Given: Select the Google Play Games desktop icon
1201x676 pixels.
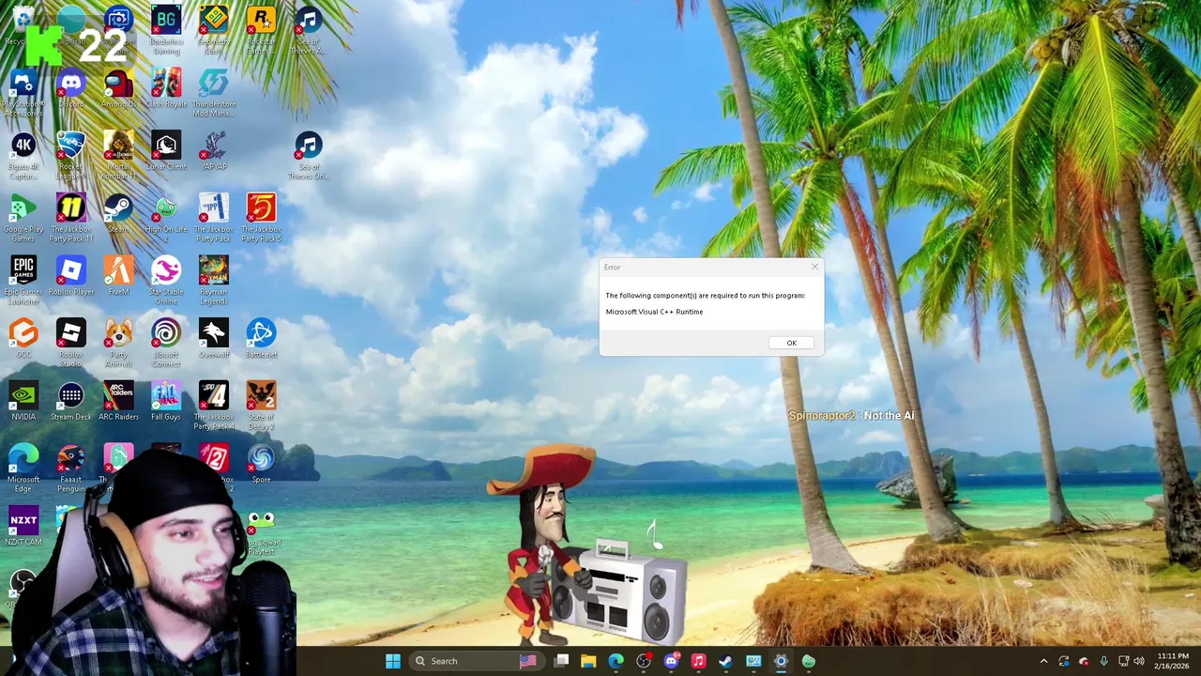Looking at the screenshot, I should (23, 218).
